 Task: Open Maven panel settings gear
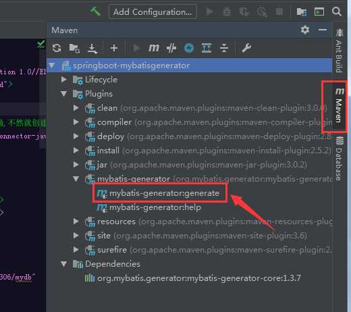[x=305, y=30]
